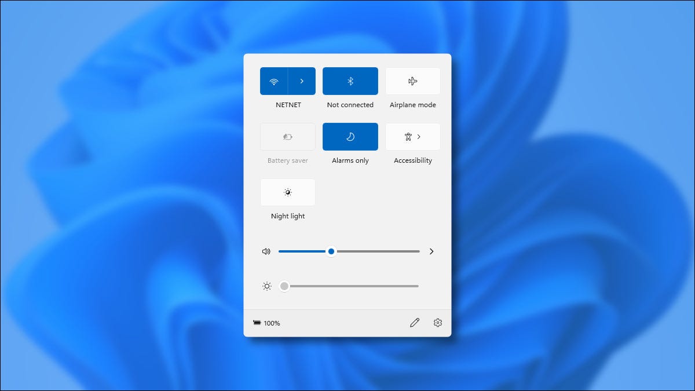Image resolution: width=695 pixels, height=391 pixels.
Task: Click the Battery saver icon
Action: 287,136
